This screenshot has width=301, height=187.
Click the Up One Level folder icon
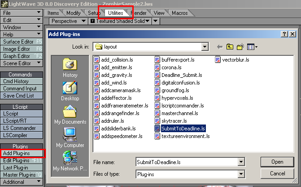230,47
